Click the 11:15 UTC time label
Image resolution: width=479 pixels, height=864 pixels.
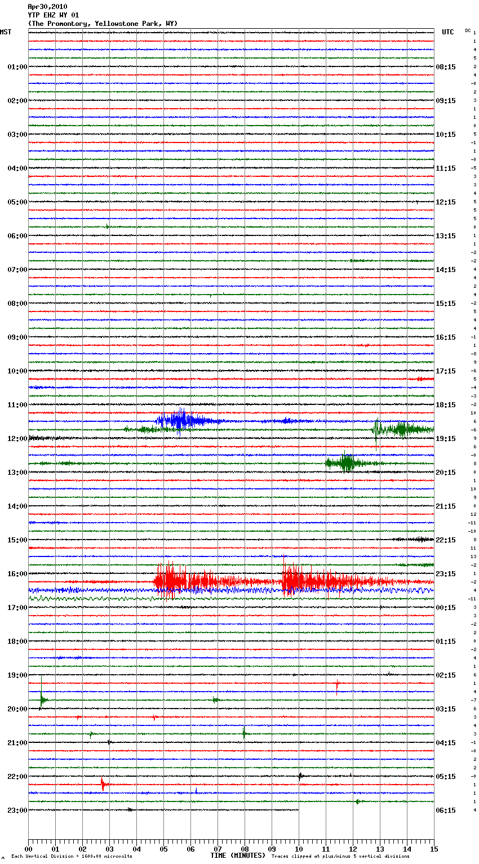pos(446,168)
